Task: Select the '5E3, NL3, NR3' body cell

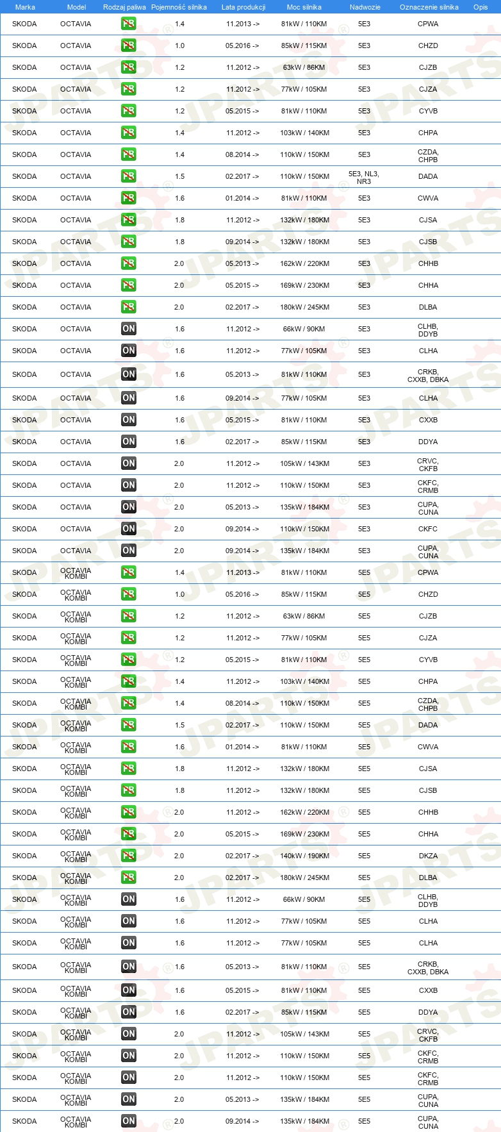Action: 364,178
